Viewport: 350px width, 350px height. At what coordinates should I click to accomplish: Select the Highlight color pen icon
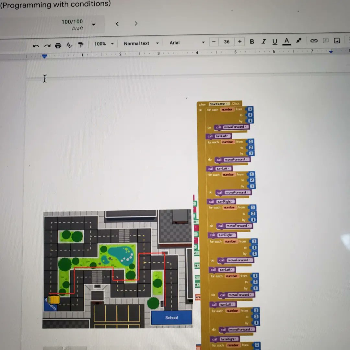pyautogui.click(x=299, y=41)
